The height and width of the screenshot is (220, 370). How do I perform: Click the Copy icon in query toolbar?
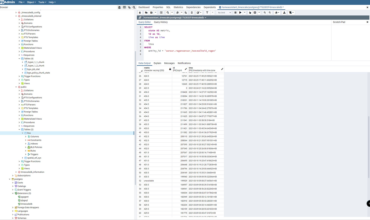(177, 13)
